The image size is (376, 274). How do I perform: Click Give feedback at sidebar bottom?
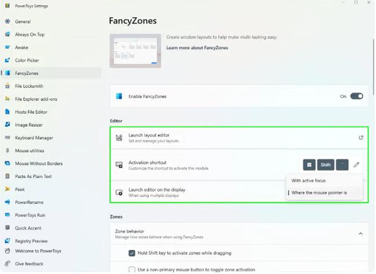click(x=29, y=264)
